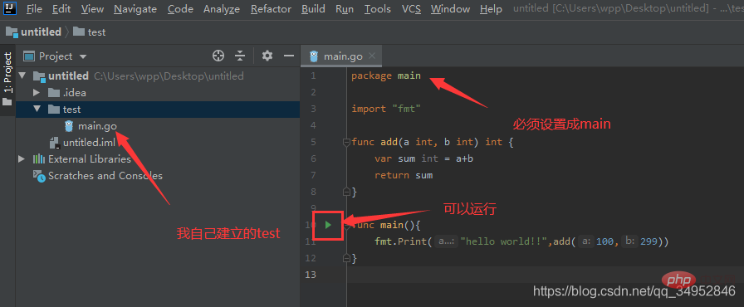Open the VCS menu
Image resolution: width=744 pixels, height=307 pixels.
[x=411, y=8]
